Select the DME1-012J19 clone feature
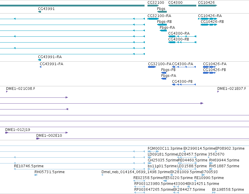 pyautogui.click(x=37, y=133)
